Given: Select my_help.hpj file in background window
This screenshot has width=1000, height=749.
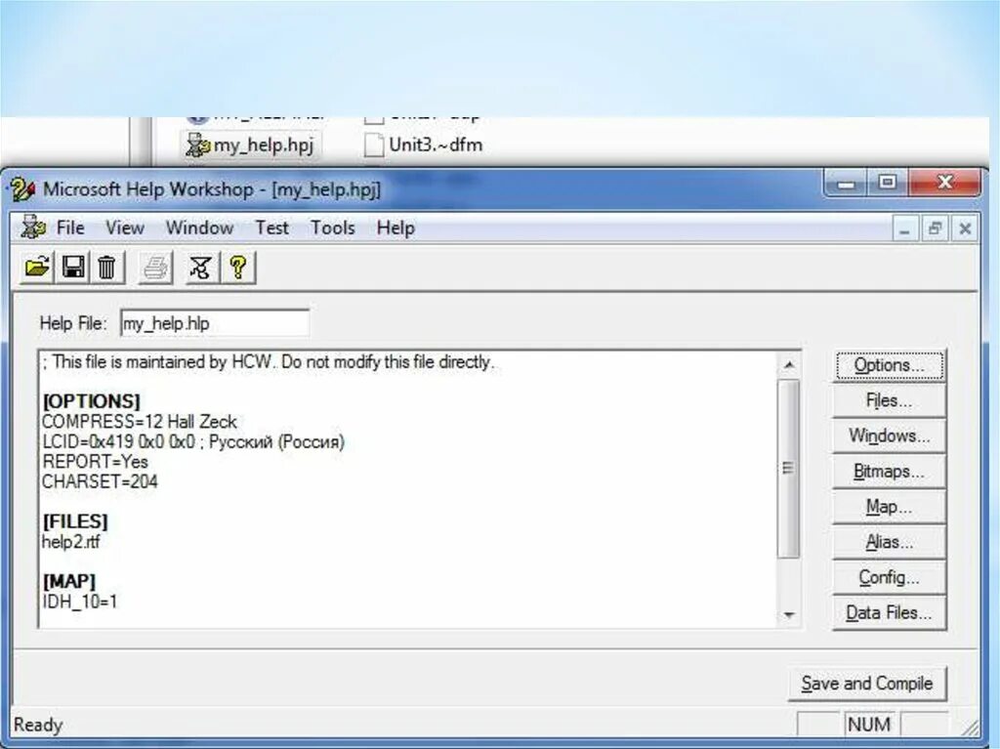Looking at the screenshot, I should pyautogui.click(x=250, y=145).
